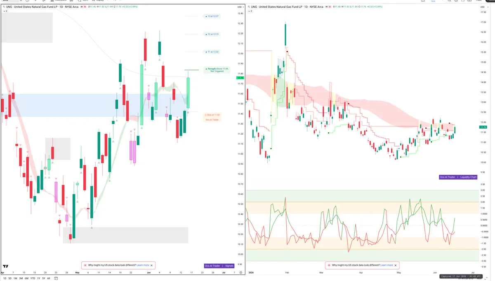Click the Ocs Ai Trader Signals badge

tap(219, 266)
